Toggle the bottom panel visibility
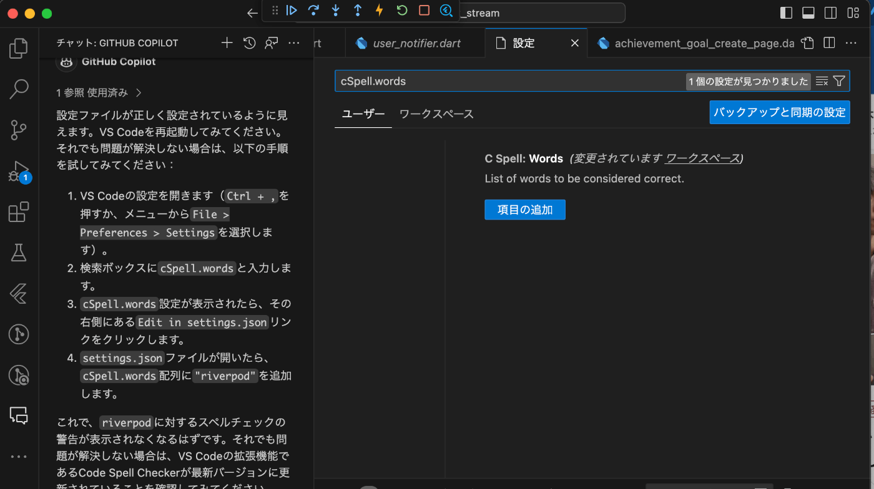874x489 pixels. (x=808, y=13)
